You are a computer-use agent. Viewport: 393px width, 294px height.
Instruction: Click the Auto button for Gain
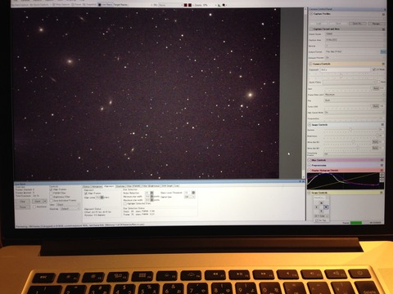click(376, 88)
